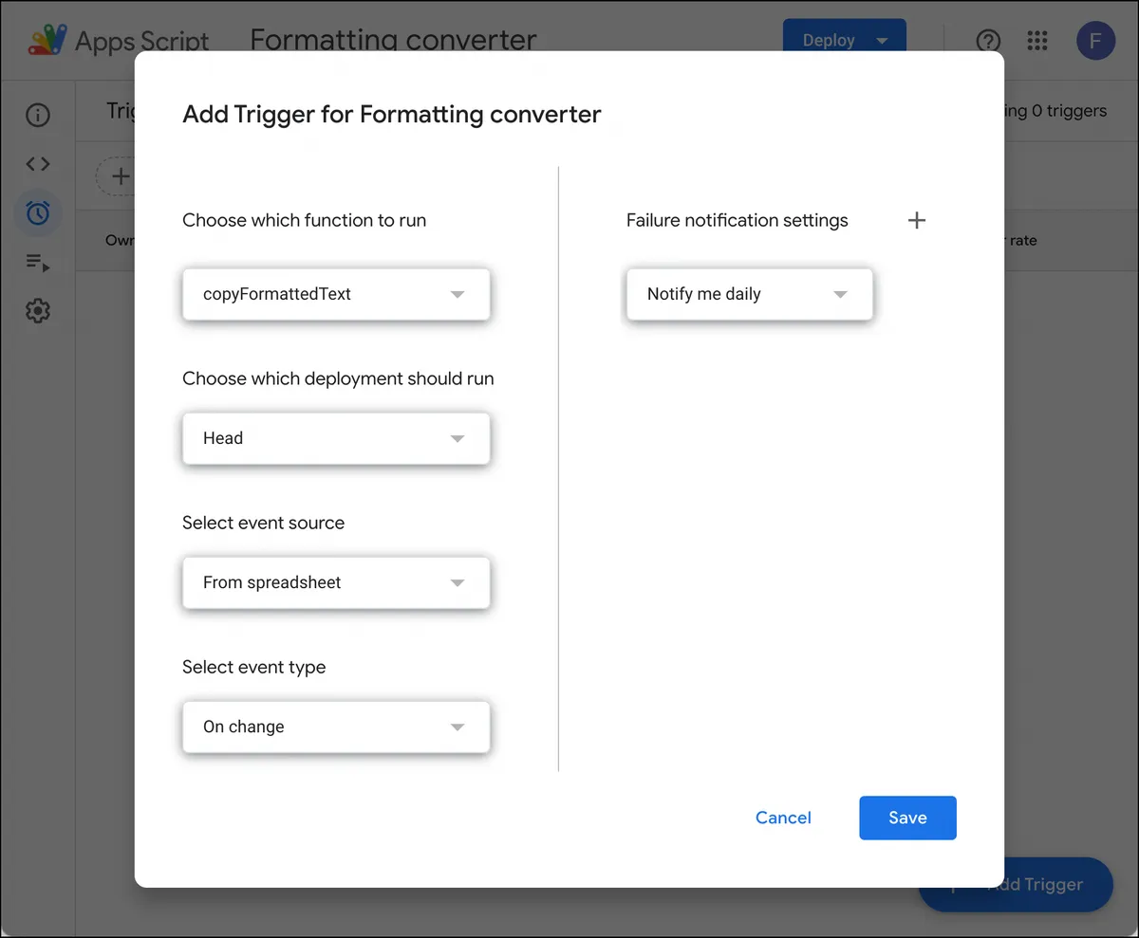Open the Editor code icon in sidebar
Image resolution: width=1139 pixels, height=938 pixels.
coord(38,163)
